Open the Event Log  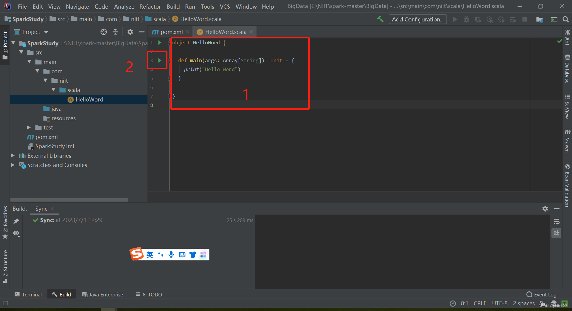(x=541, y=294)
